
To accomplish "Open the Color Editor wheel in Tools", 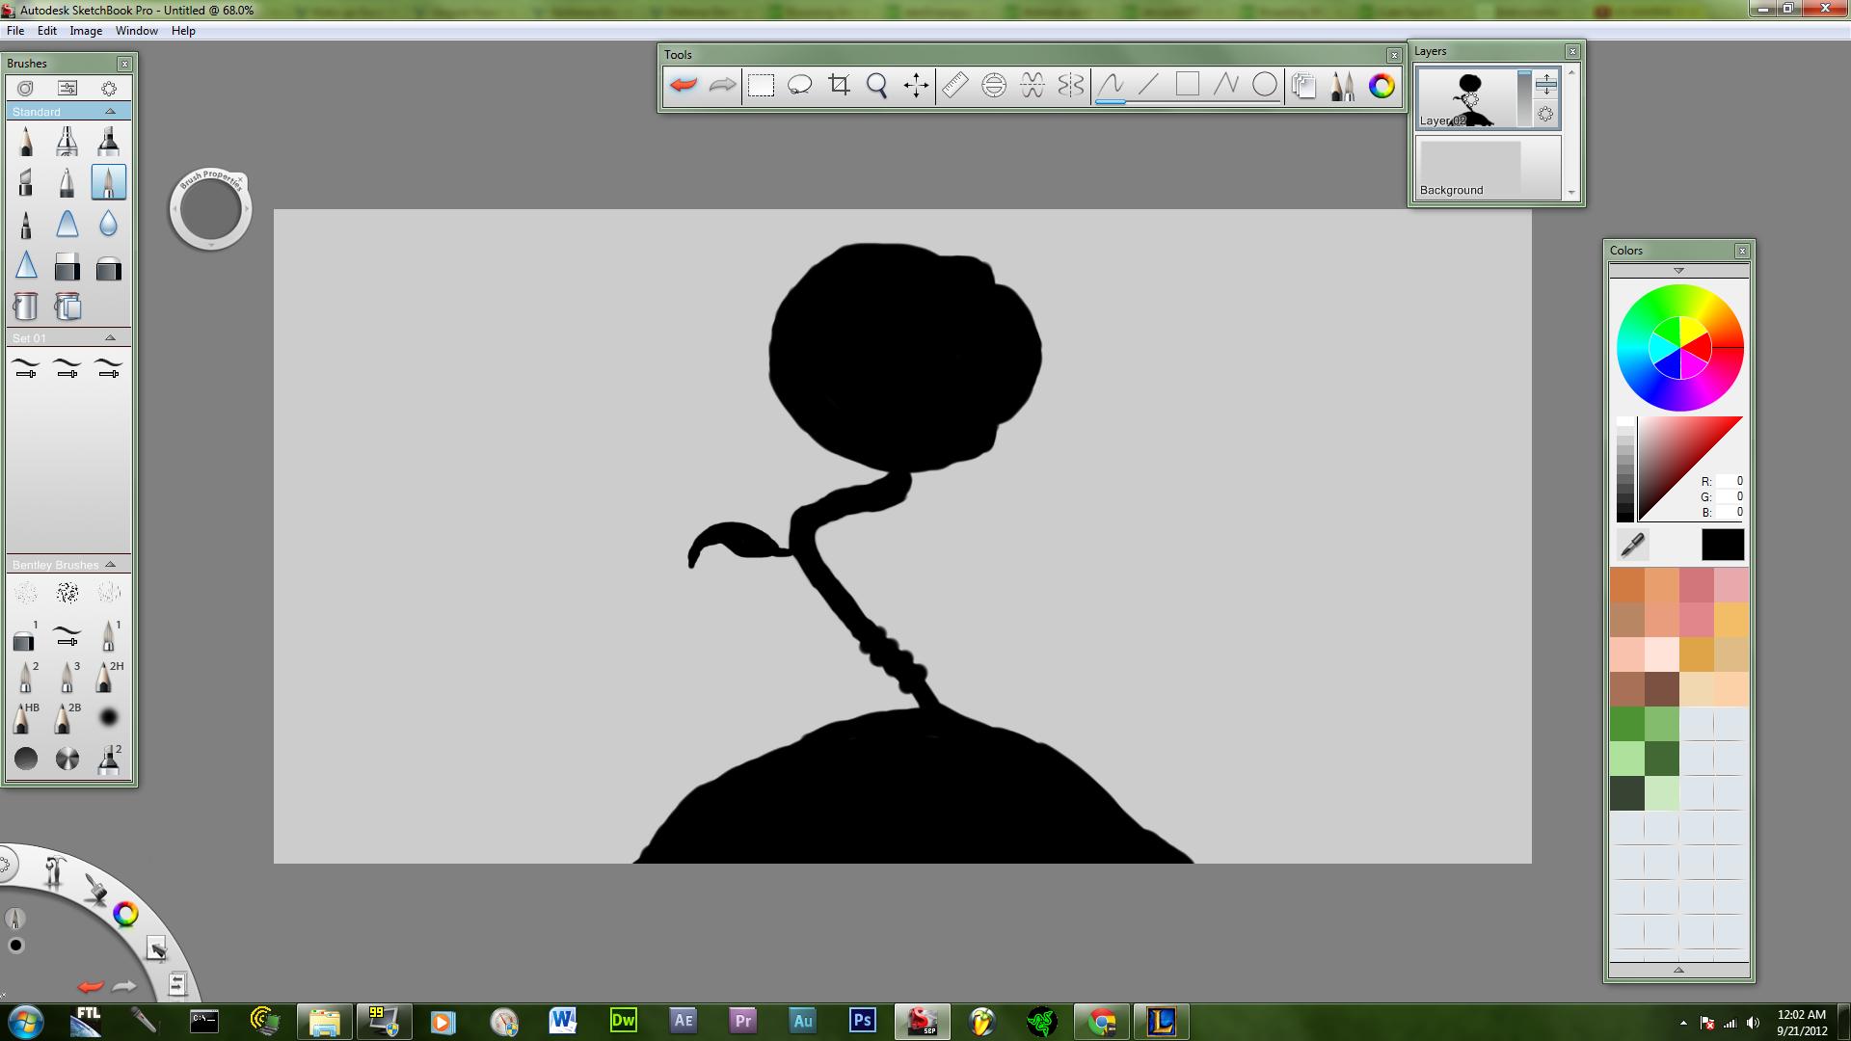I will click(x=1382, y=85).
